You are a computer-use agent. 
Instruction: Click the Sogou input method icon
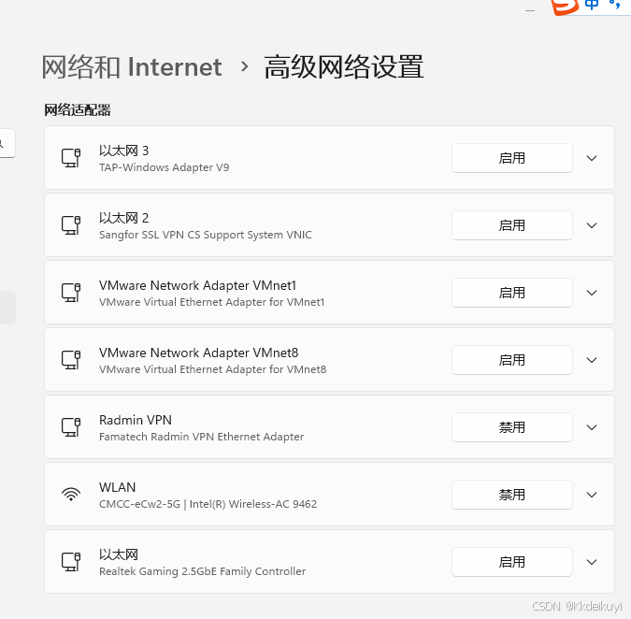click(565, 7)
